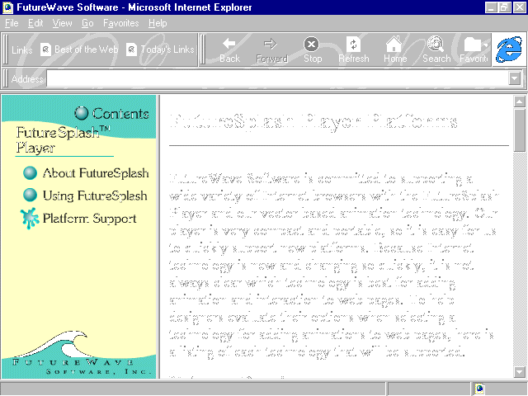
Task: Open the Today's Links shortcut
Action: [x=160, y=49]
